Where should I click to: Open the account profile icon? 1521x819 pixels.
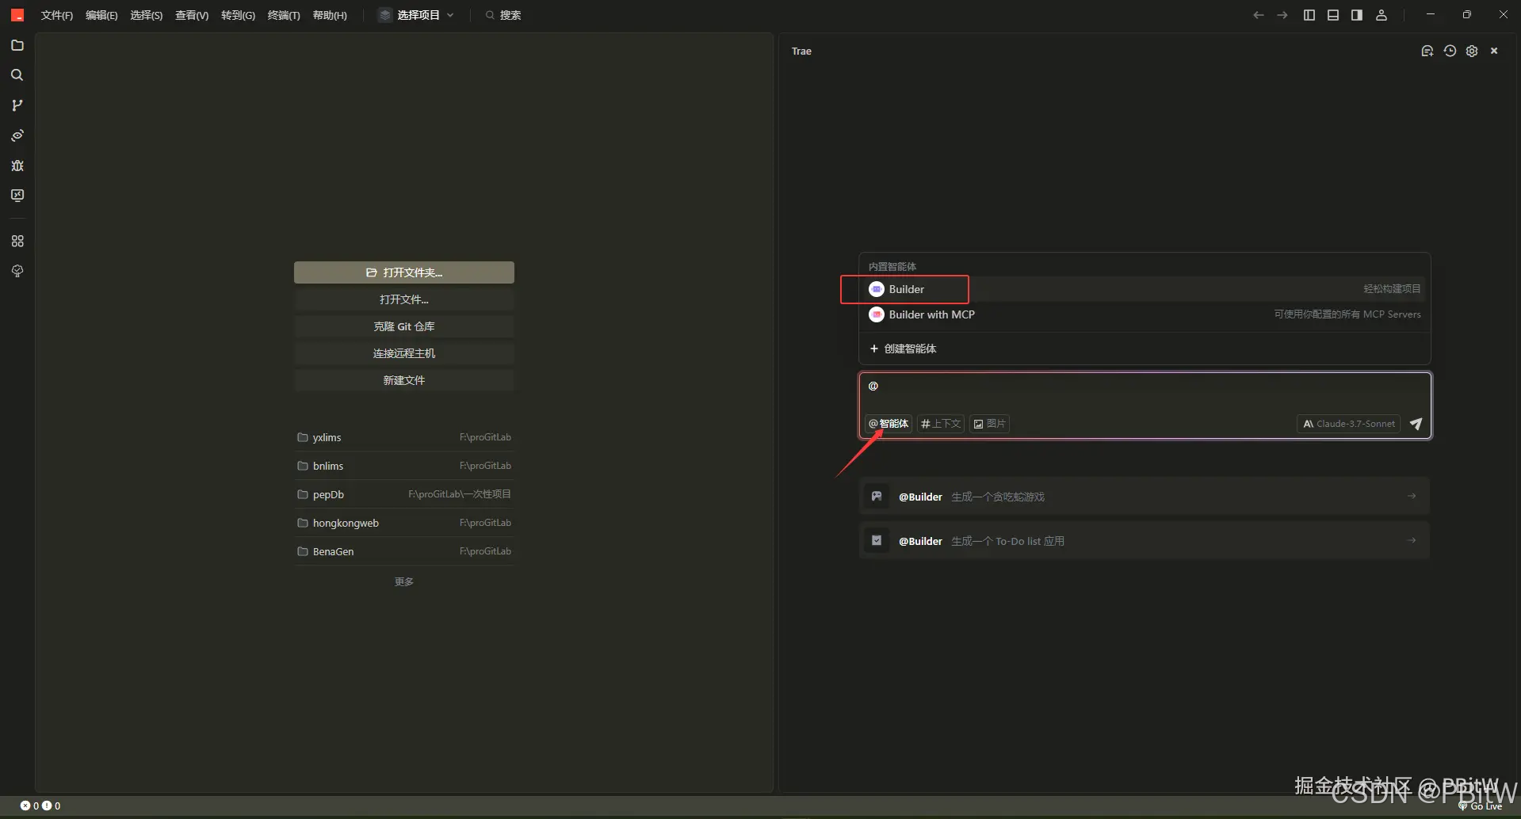[x=1381, y=15]
